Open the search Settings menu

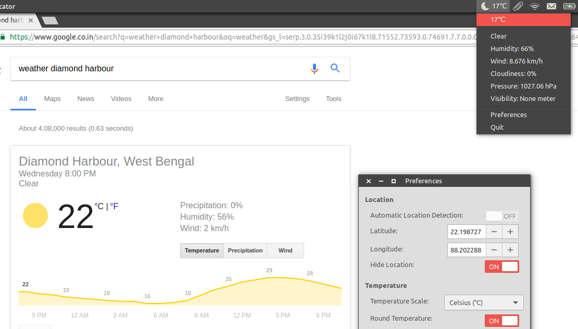click(297, 99)
